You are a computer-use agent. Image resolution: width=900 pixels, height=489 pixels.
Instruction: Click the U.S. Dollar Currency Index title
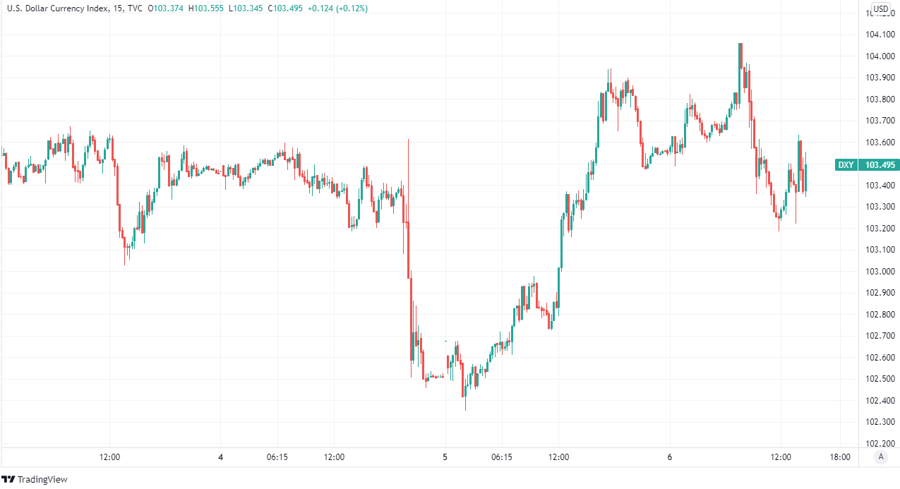56,8
